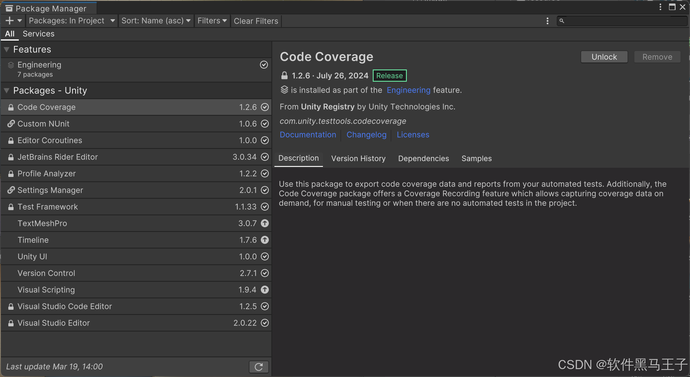Switch to the Description tab
The height and width of the screenshot is (377, 690).
(x=299, y=158)
